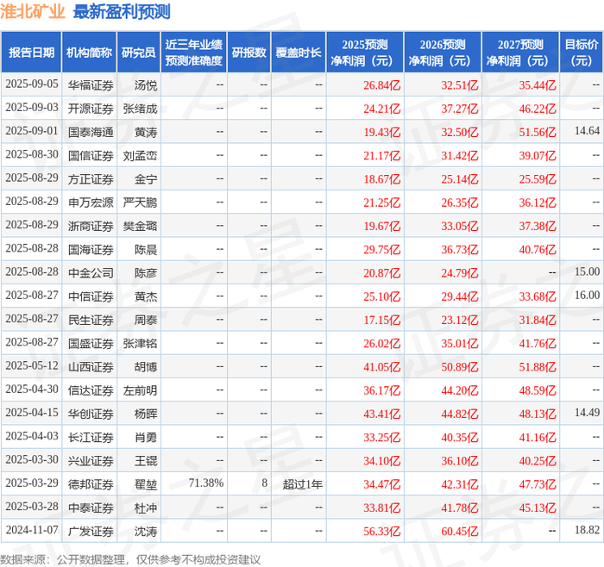Click the 51.88亿 forecast value

coord(538,367)
